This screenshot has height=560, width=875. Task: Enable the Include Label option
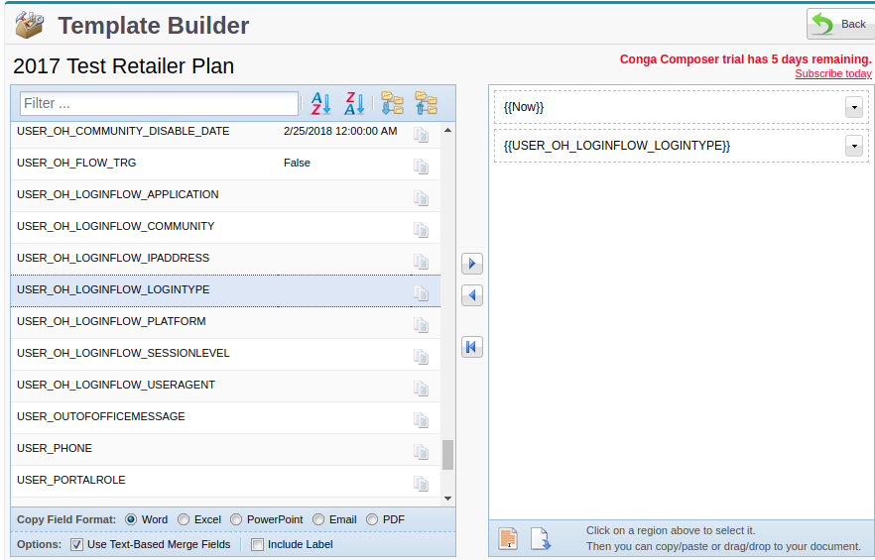[x=257, y=544]
